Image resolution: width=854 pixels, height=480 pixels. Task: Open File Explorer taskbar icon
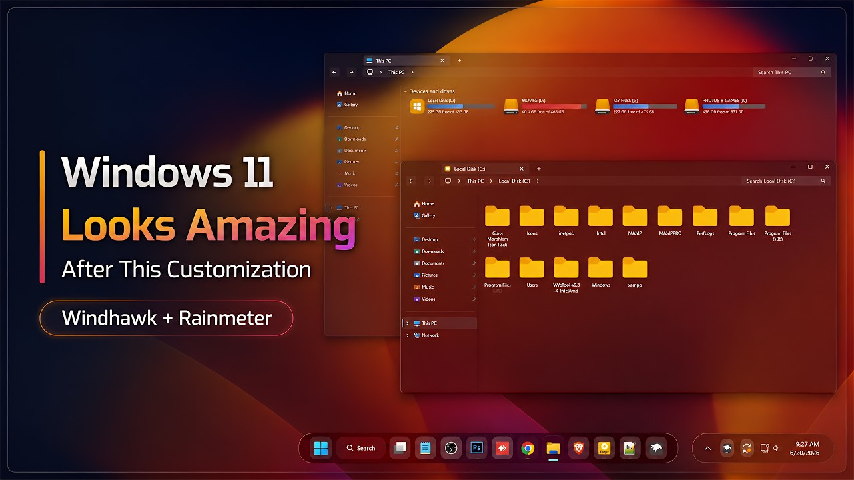(x=553, y=448)
